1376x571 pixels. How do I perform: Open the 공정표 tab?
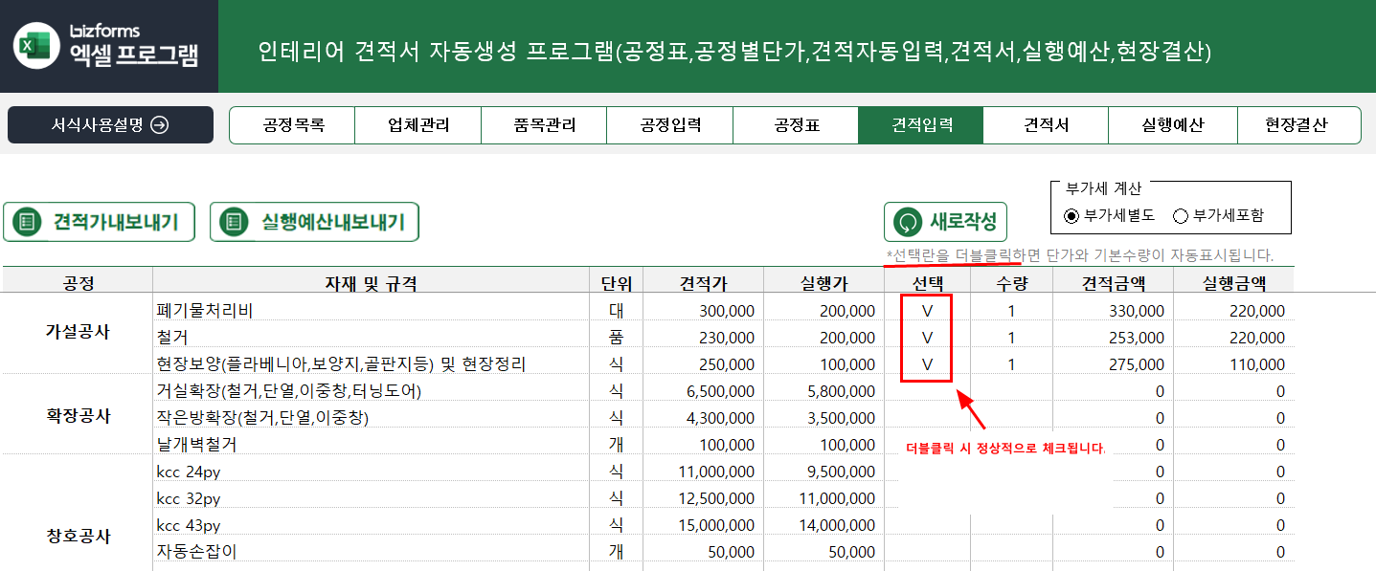[796, 124]
